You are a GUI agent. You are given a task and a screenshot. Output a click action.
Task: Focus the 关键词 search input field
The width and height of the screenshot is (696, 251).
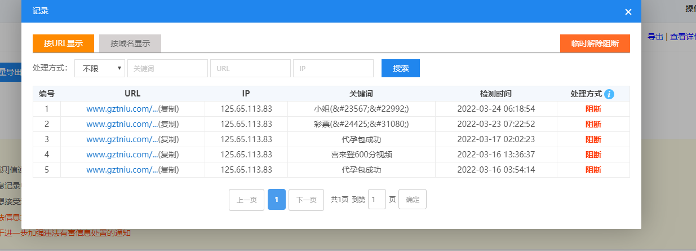[x=167, y=68]
